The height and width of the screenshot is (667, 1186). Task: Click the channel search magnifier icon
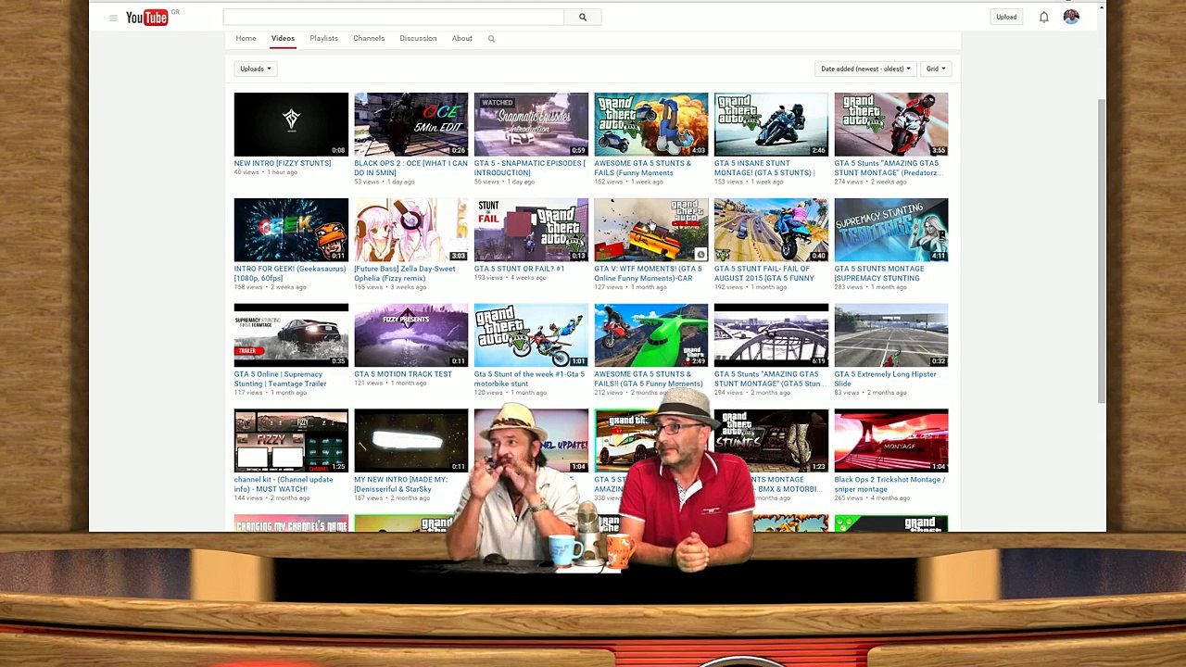pyautogui.click(x=491, y=39)
